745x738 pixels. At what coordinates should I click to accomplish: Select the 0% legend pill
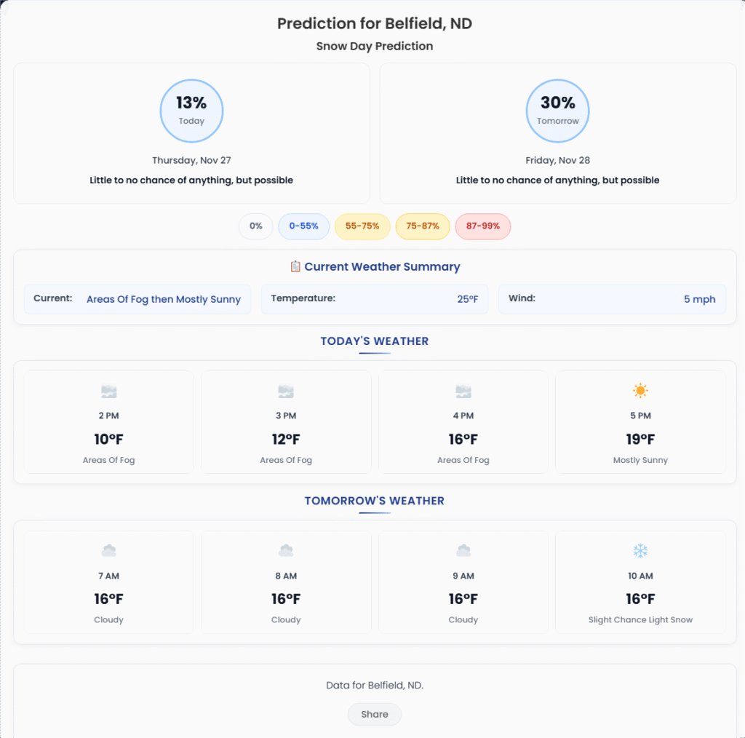(255, 226)
